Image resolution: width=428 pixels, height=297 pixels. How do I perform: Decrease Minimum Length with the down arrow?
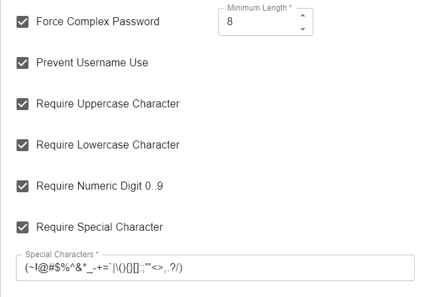pyautogui.click(x=303, y=29)
